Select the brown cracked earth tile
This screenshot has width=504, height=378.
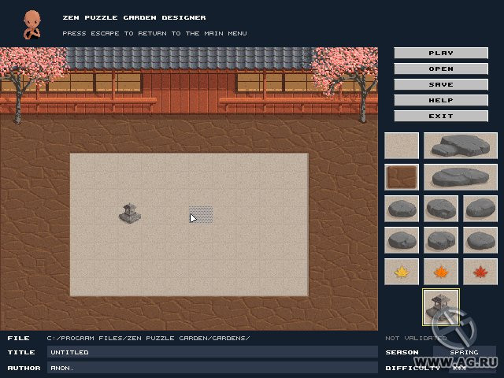[x=402, y=177]
